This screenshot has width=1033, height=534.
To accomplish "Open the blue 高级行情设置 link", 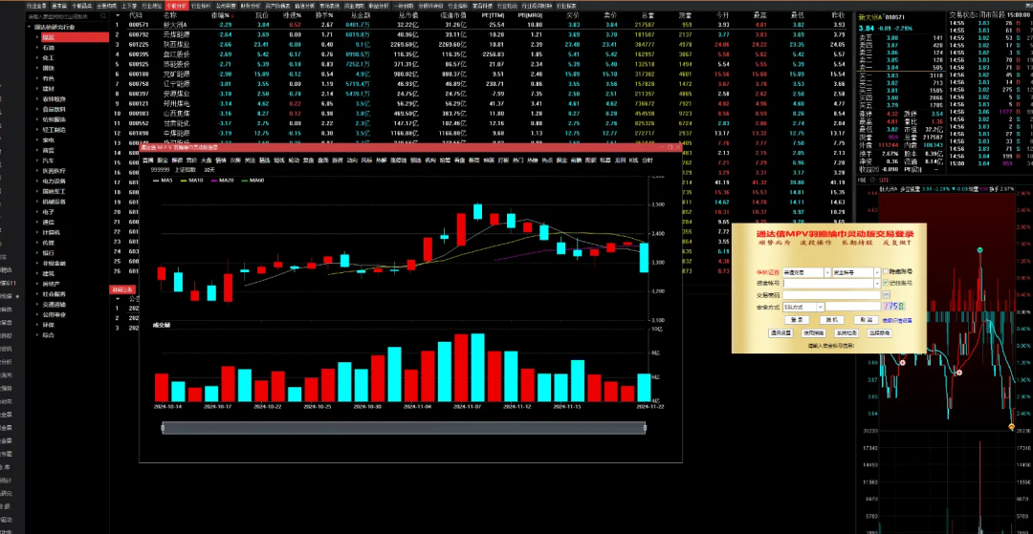I will (897, 320).
